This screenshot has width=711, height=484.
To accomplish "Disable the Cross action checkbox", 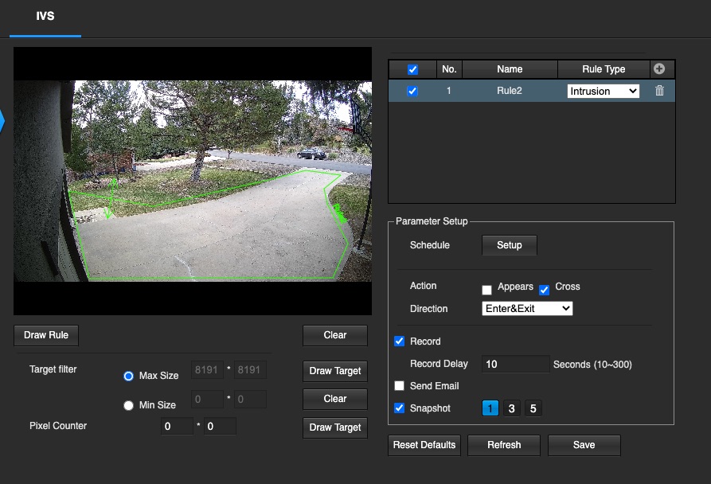I will point(544,290).
